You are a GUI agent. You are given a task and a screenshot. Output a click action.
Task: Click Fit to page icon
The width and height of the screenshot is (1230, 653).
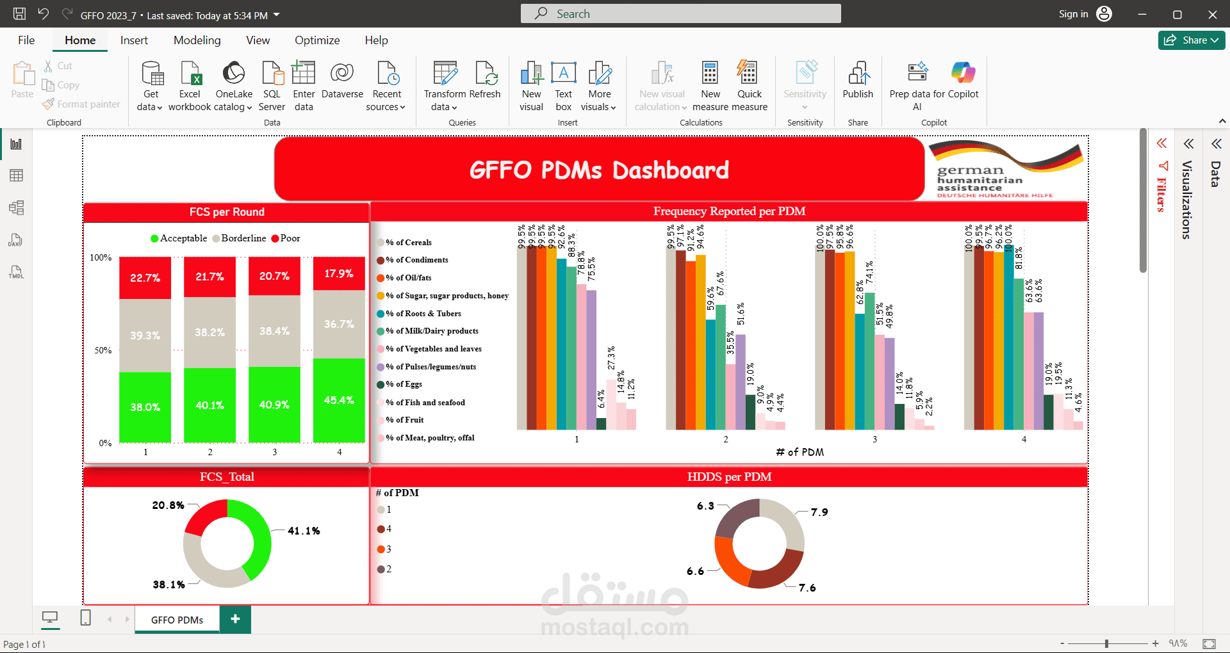point(1209,643)
